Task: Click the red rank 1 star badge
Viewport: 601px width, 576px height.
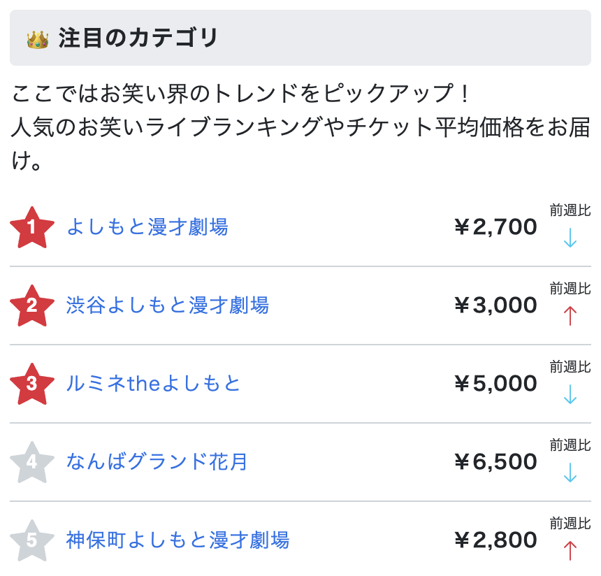Action: [x=31, y=228]
